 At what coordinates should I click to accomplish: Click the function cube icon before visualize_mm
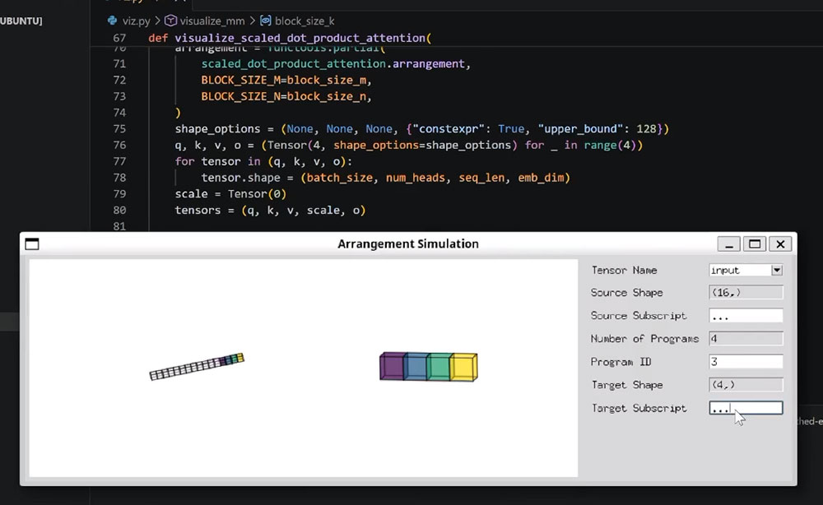coord(170,21)
